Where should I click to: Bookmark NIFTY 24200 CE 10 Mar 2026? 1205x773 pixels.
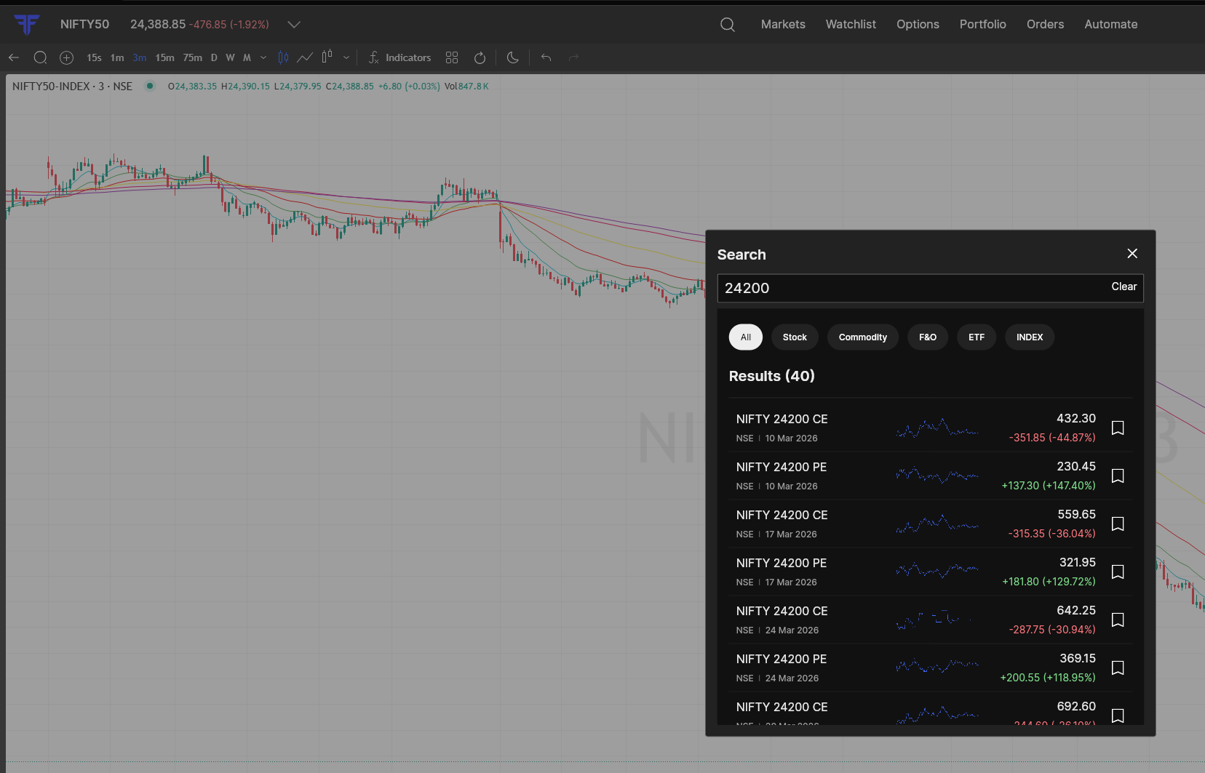1118,428
